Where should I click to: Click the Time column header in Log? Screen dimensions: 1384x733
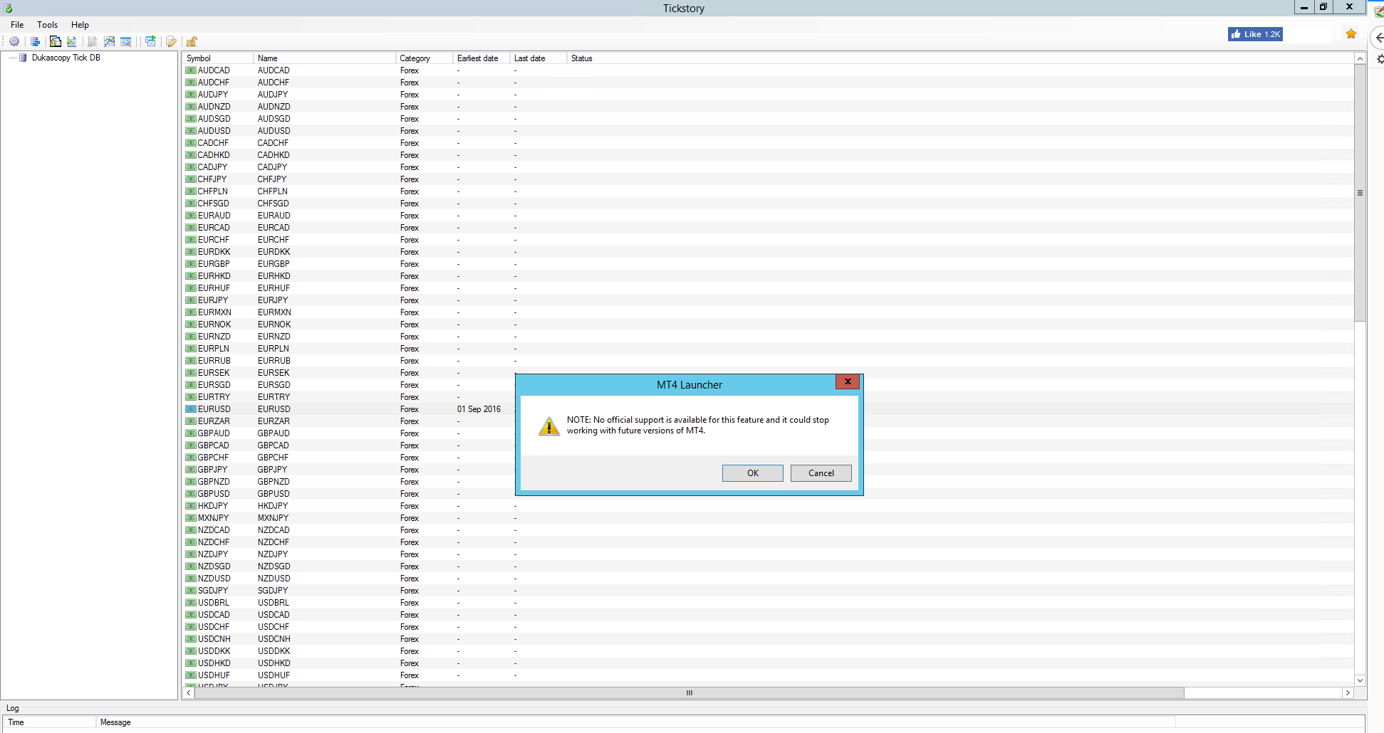[49, 722]
